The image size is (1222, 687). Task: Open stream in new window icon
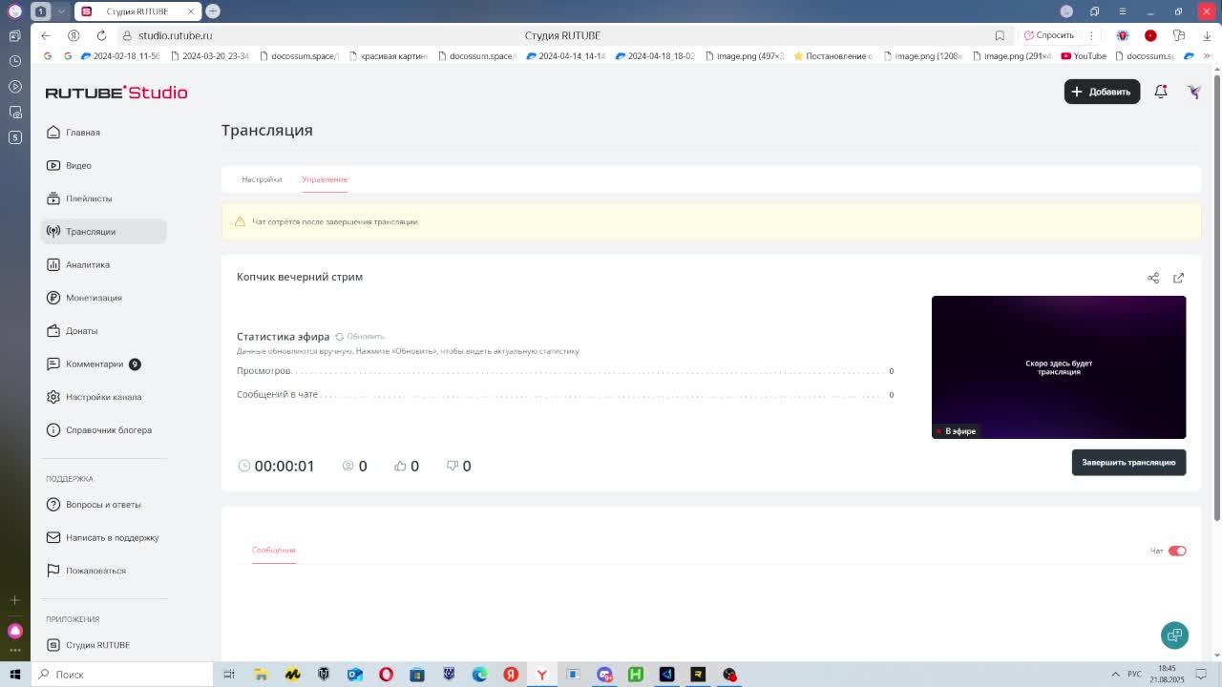pyautogui.click(x=1178, y=278)
